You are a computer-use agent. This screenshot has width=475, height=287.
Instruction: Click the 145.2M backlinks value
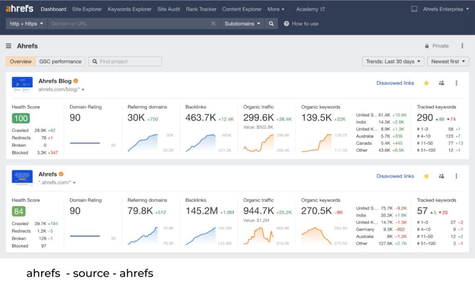click(201, 210)
